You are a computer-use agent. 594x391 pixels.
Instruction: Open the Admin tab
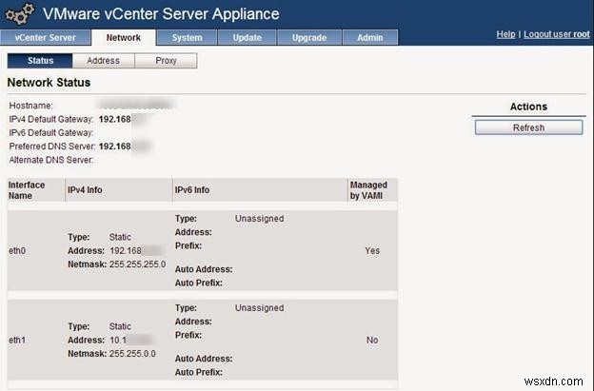[x=370, y=37]
